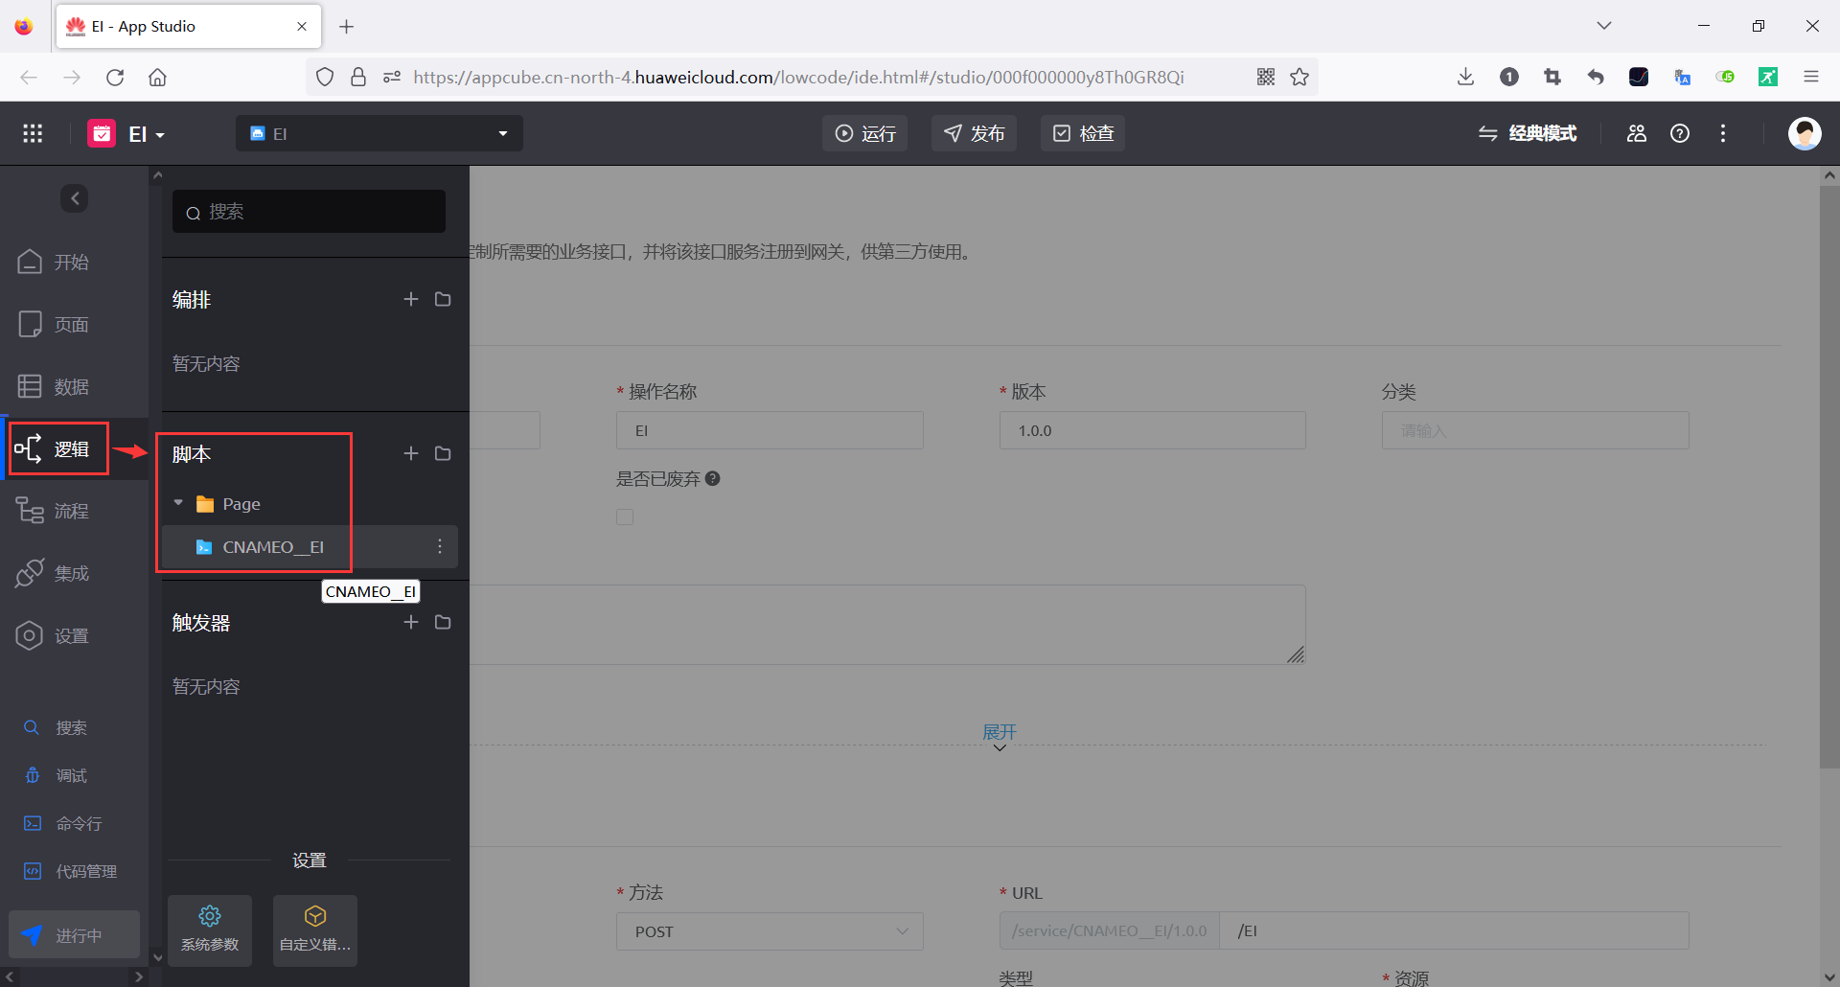Collapse the Page folder in the script tree
The width and height of the screenshot is (1840, 987).
(177, 503)
